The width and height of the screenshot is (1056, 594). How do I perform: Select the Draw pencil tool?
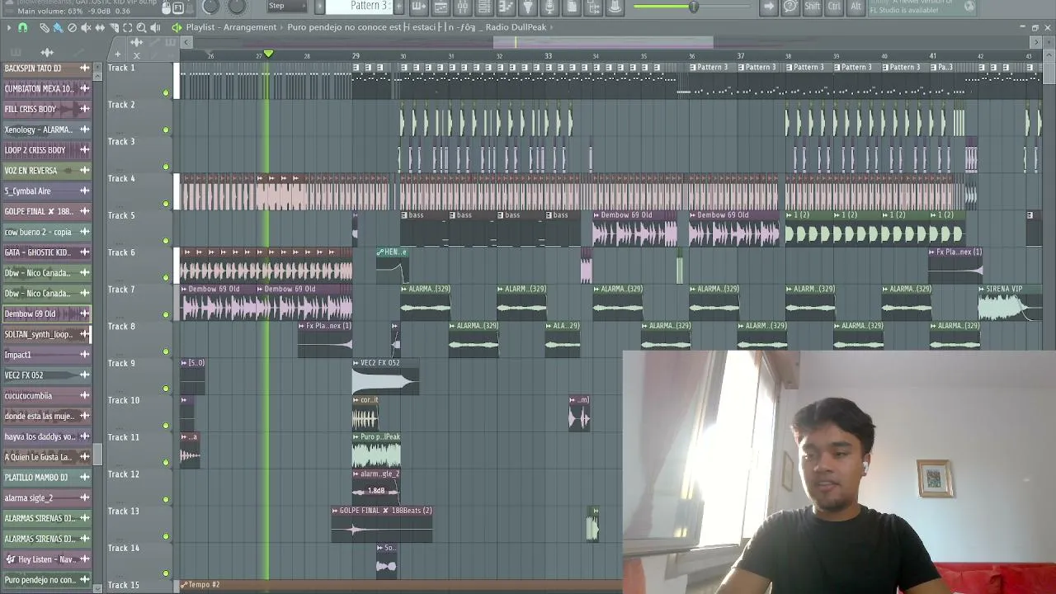(x=45, y=27)
